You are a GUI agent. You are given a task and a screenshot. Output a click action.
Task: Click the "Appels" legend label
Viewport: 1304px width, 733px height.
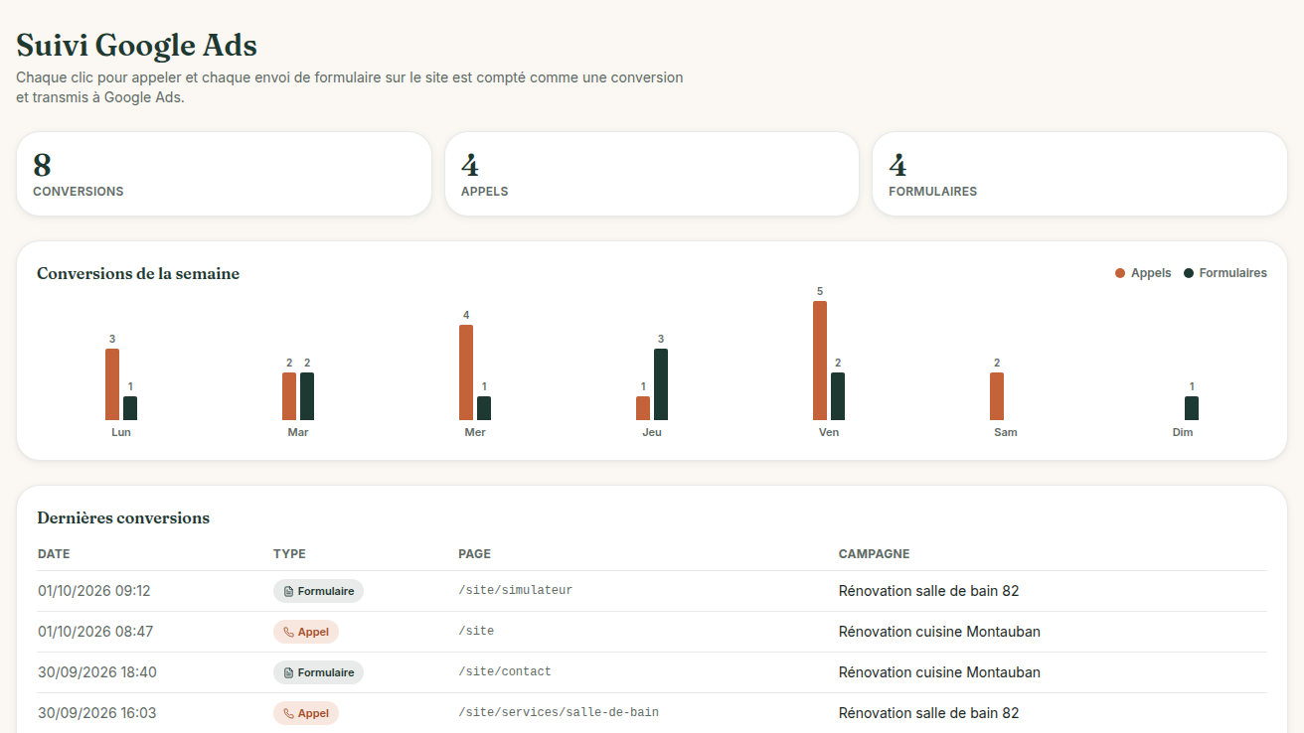click(x=1151, y=273)
